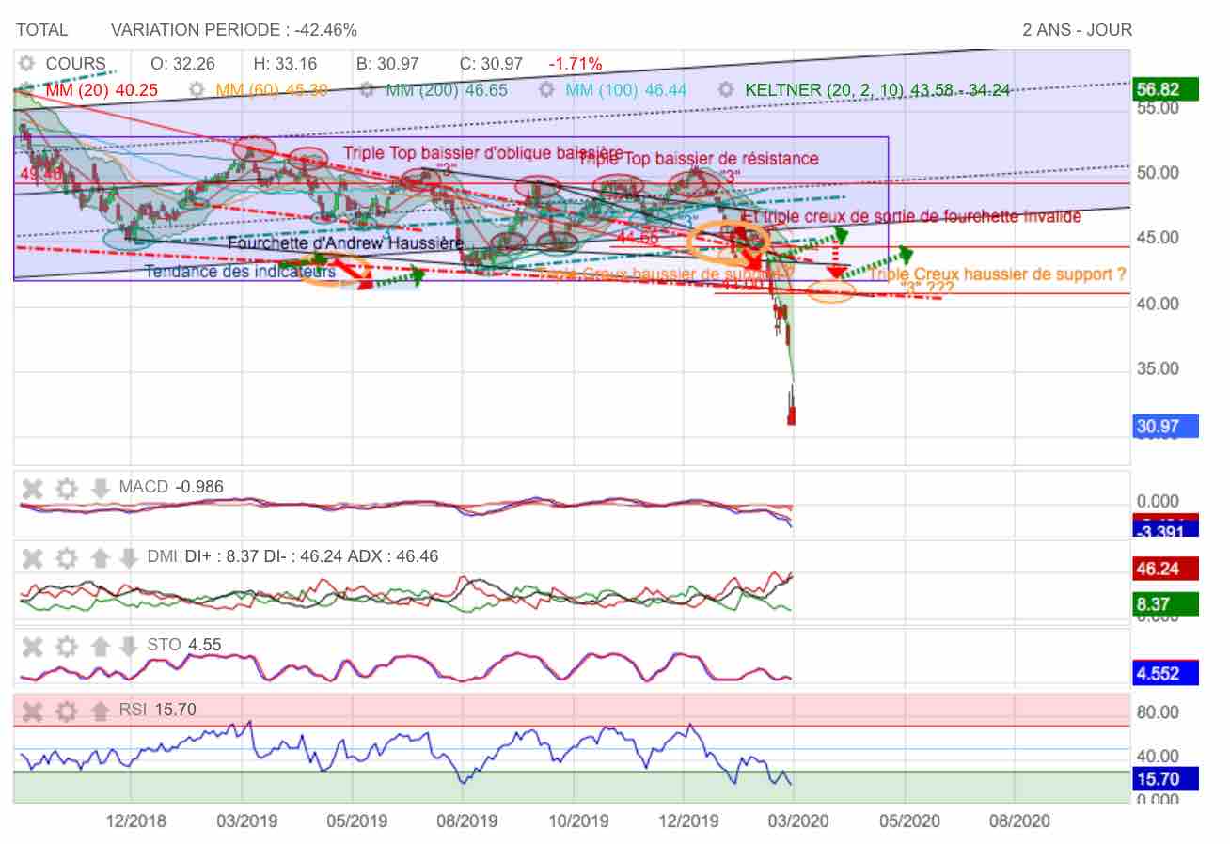Click the B: 30.97 low value
The width and height of the screenshot is (1230, 844).
[387, 64]
